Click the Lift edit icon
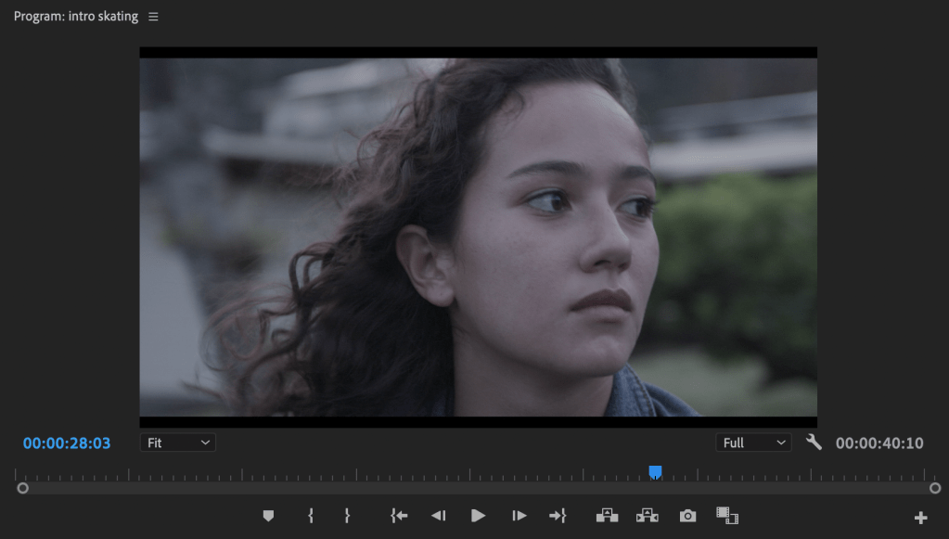Screen dimensions: 949x539 pyautogui.click(x=607, y=516)
